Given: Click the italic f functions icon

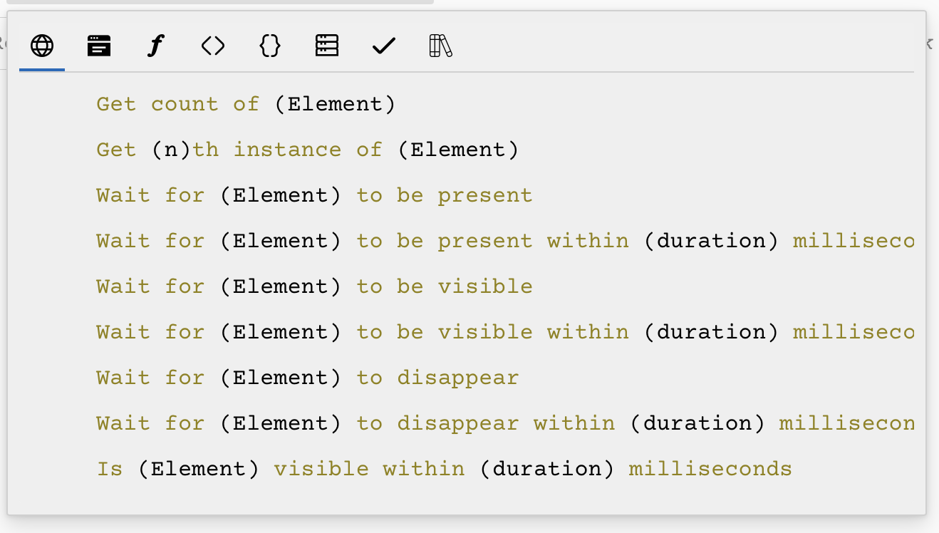Looking at the screenshot, I should 155,46.
